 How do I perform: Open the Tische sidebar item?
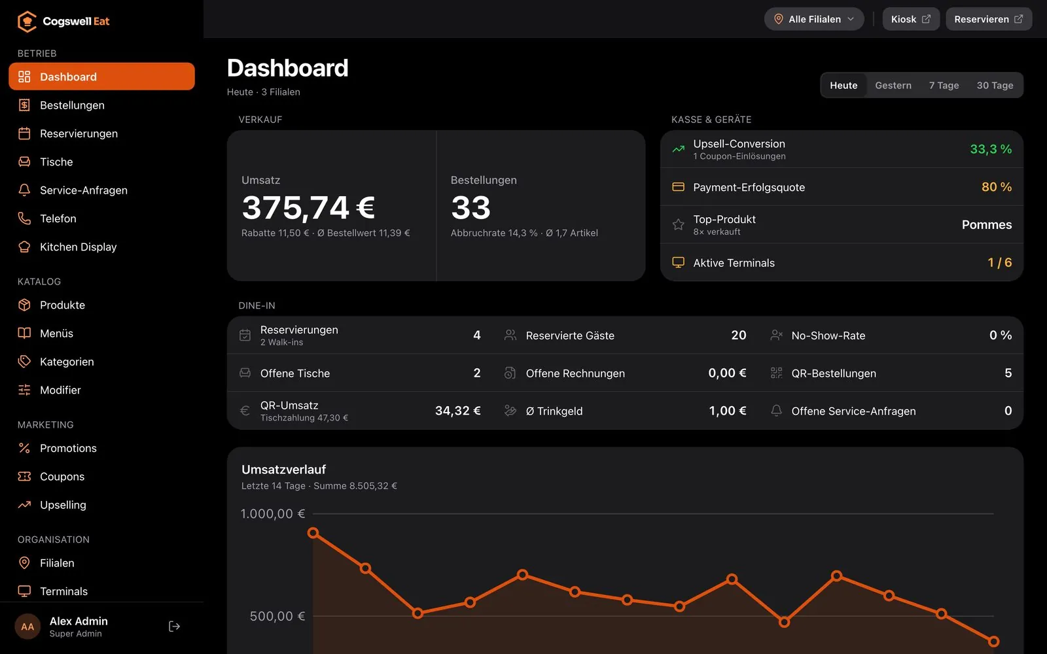101,162
